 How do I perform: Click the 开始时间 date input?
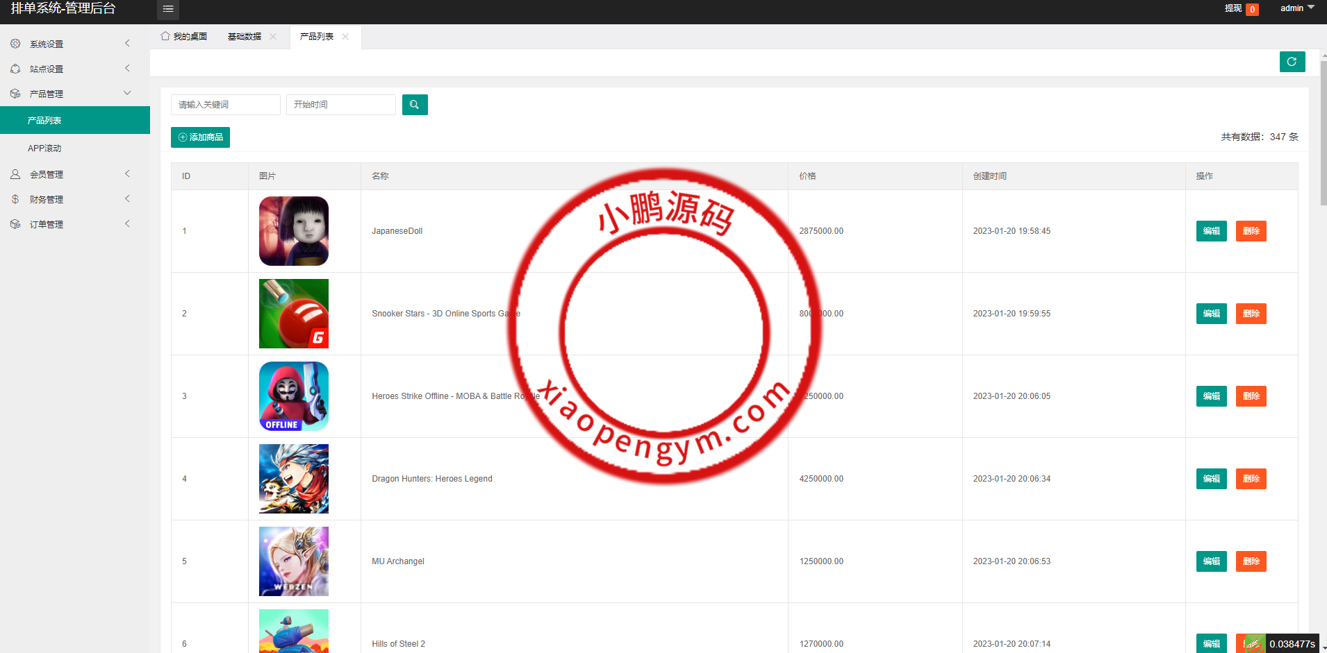[x=340, y=105]
